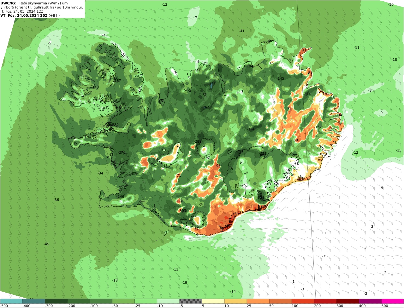The image size is (404, 308).
Task: Click the '101' flux value on east coast
Action: pyautogui.click(x=326, y=94)
